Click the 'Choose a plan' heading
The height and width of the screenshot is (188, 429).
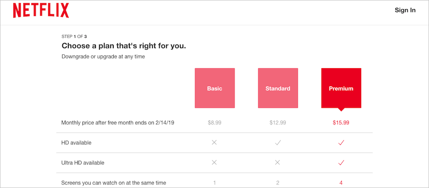pyautogui.click(x=124, y=46)
